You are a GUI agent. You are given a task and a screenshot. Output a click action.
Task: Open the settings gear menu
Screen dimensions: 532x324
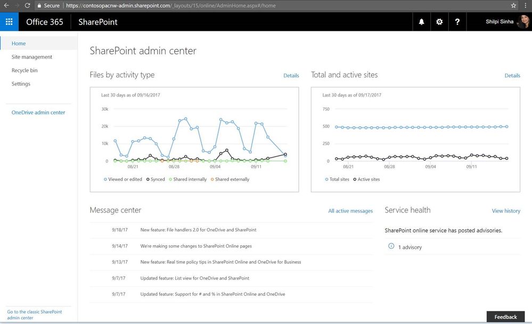pos(439,22)
